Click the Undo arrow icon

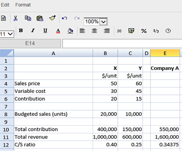click(65, 18)
